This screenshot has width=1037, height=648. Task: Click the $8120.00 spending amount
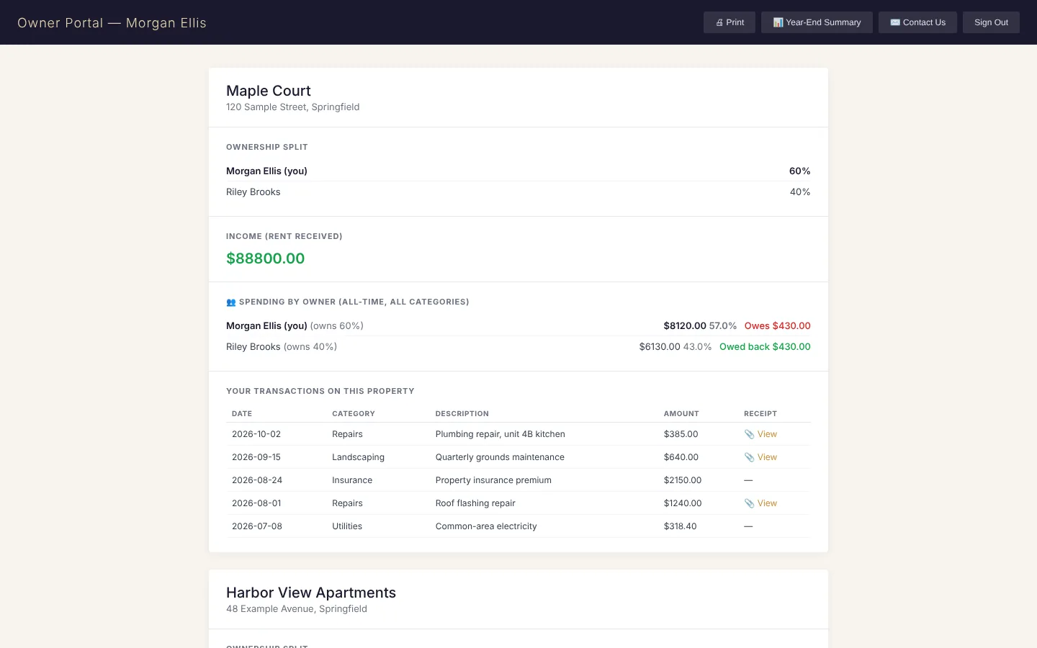tap(685, 326)
